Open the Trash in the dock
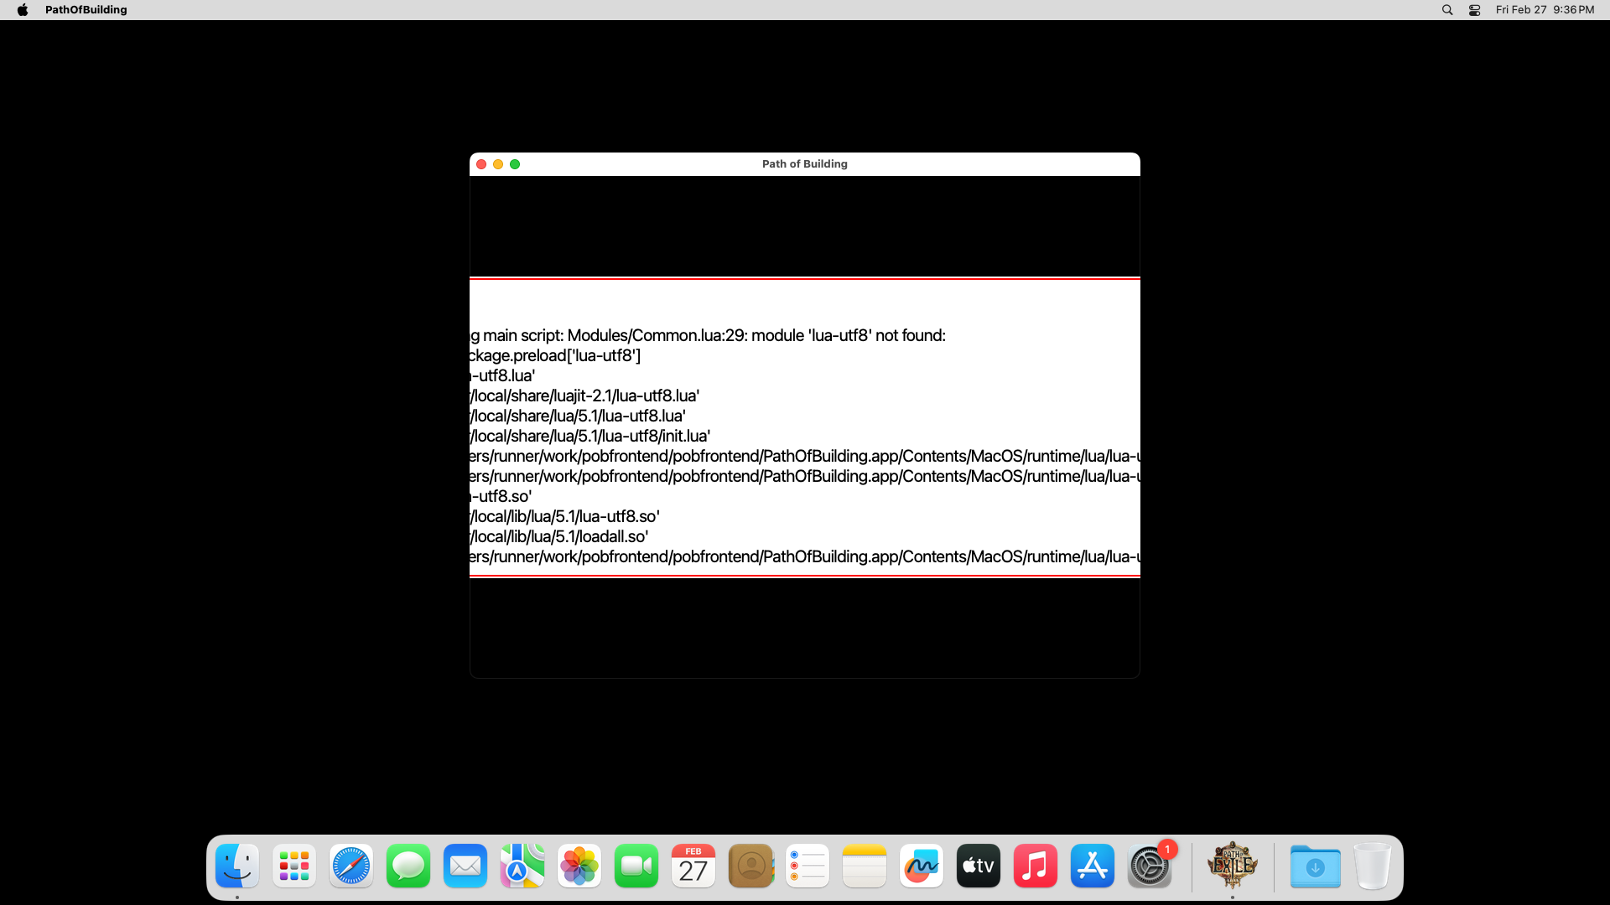 [x=1372, y=866]
